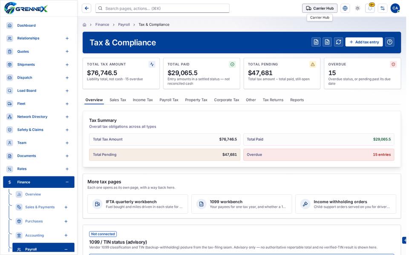Click the Dashboard icon in the sidebar
Viewport: 409px width, 255px height.
10,25
